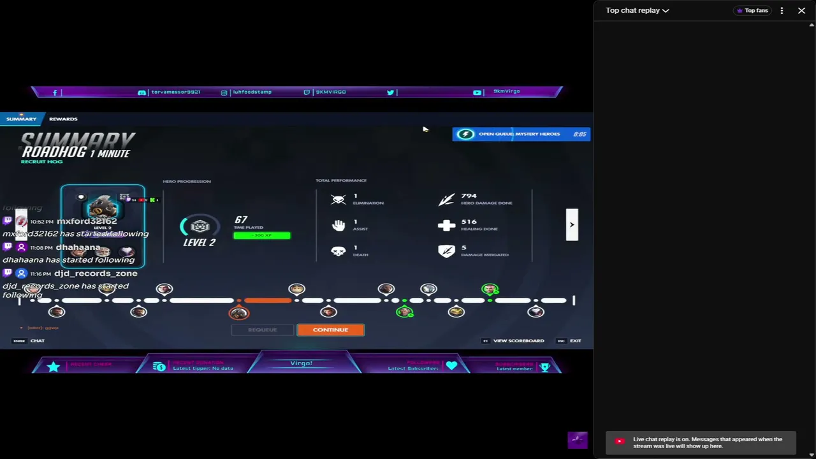The height and width of the screenshot is (459, 816).
Task: Click the heart icon beside Followers
Action: coord(451,366)
